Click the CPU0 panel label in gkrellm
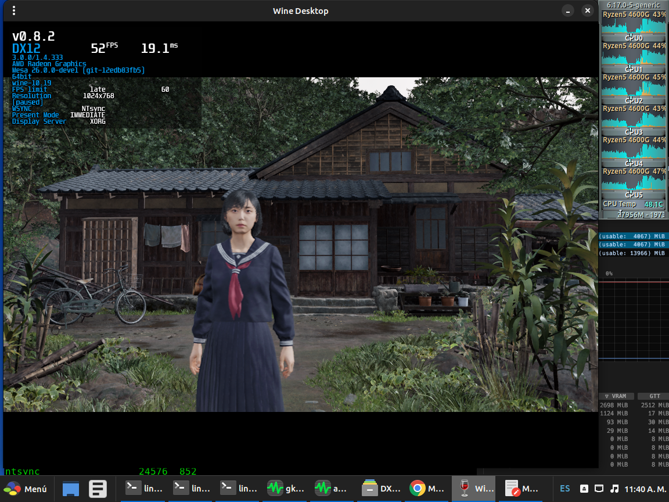The width and height of the screenshot is (669, 502). tap(634, 38)
